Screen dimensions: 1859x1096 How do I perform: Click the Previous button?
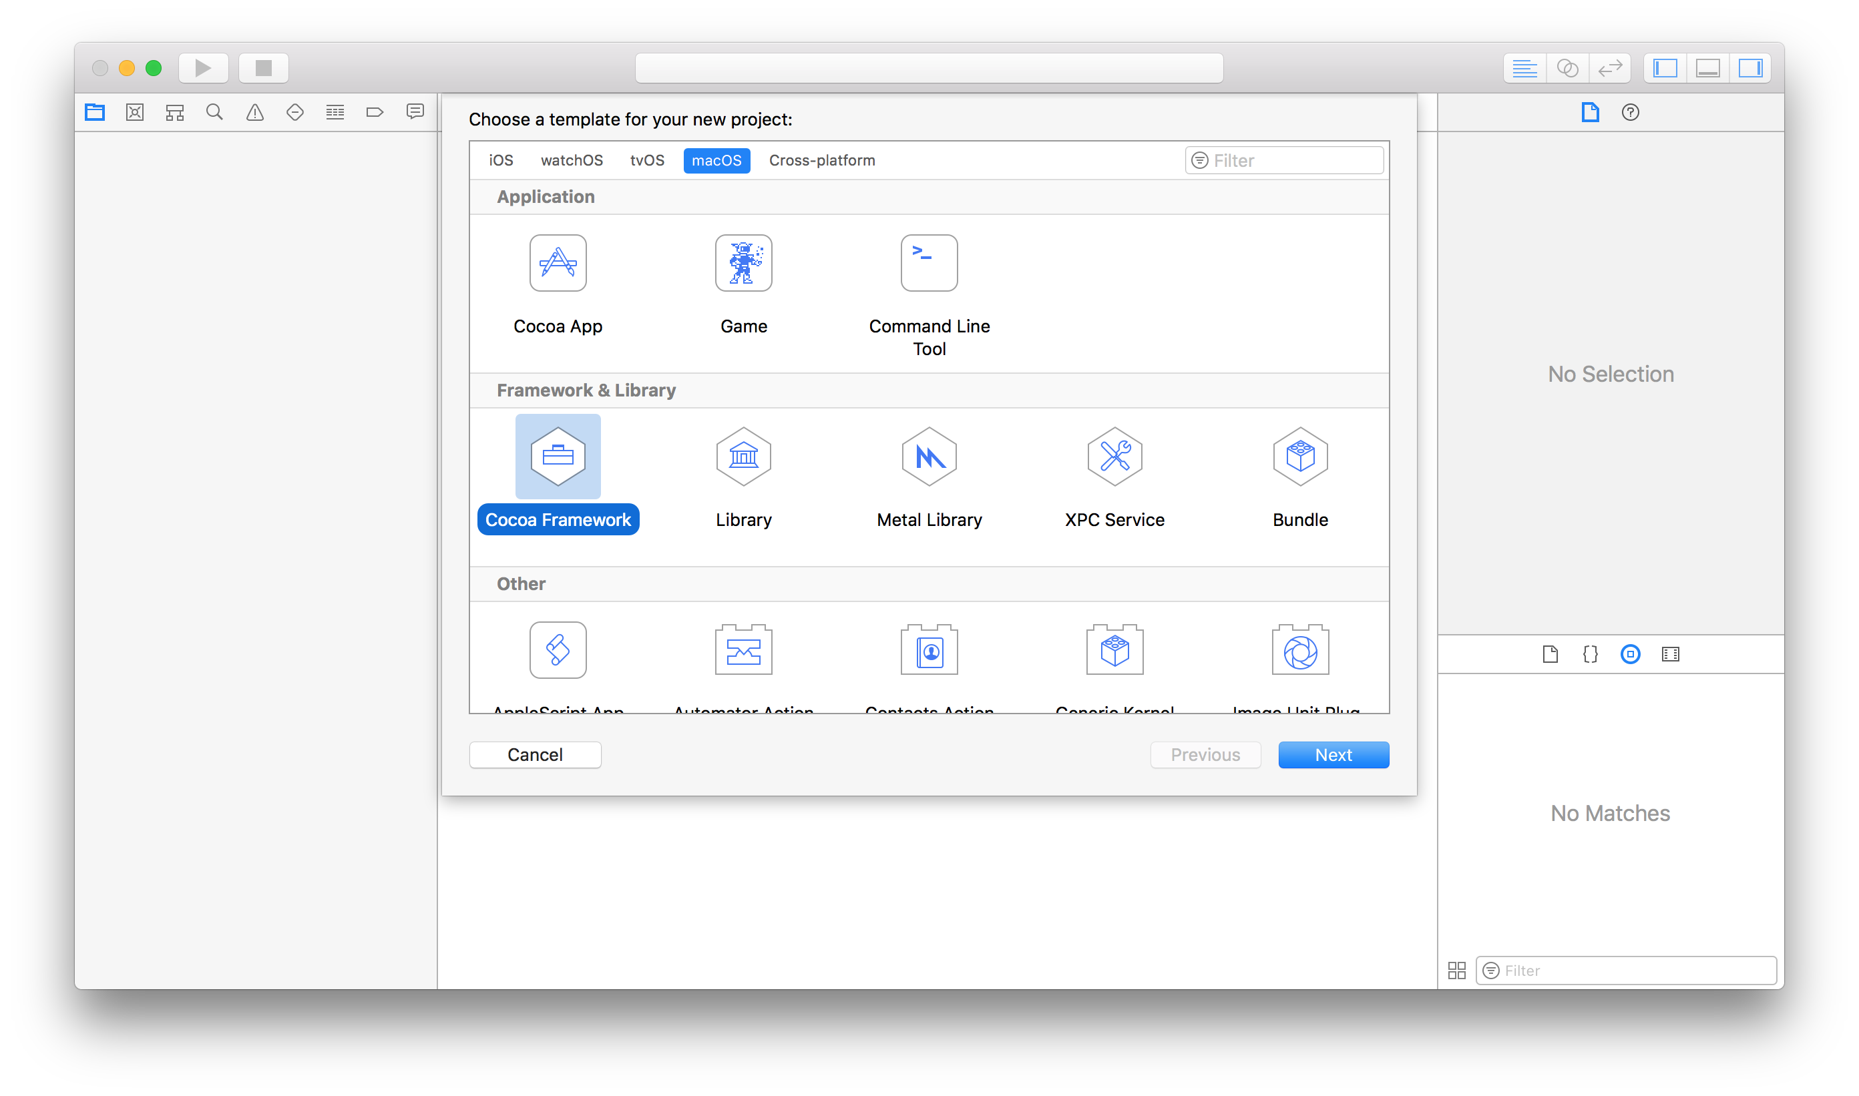tap(1205, 755)
